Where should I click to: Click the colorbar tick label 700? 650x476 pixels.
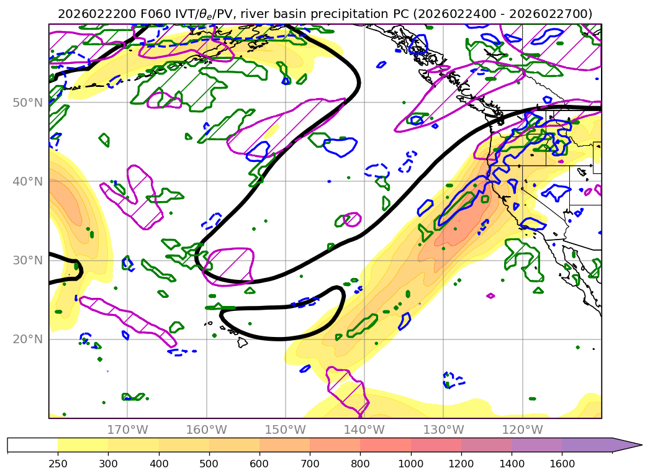point(310,464)
